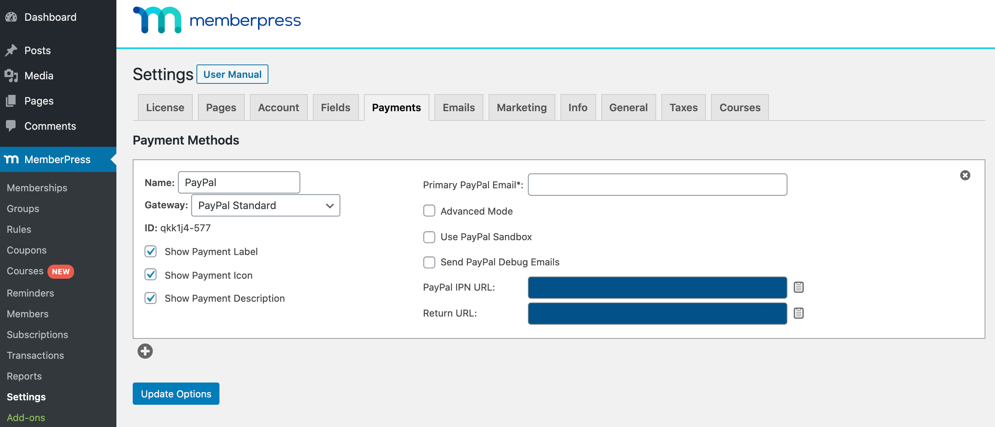The height and width of the screenshot is (427, 995).
Task: Switch to the Taxes tab
Action: (x=683, y=107)
